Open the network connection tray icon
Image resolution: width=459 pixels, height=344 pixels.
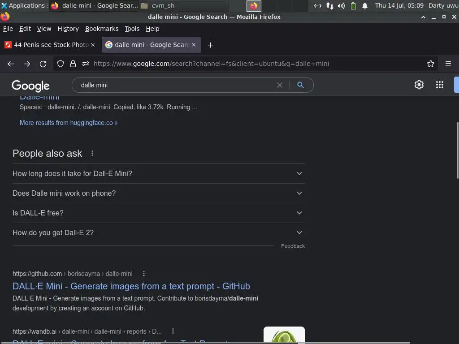(x=318, y=5)
